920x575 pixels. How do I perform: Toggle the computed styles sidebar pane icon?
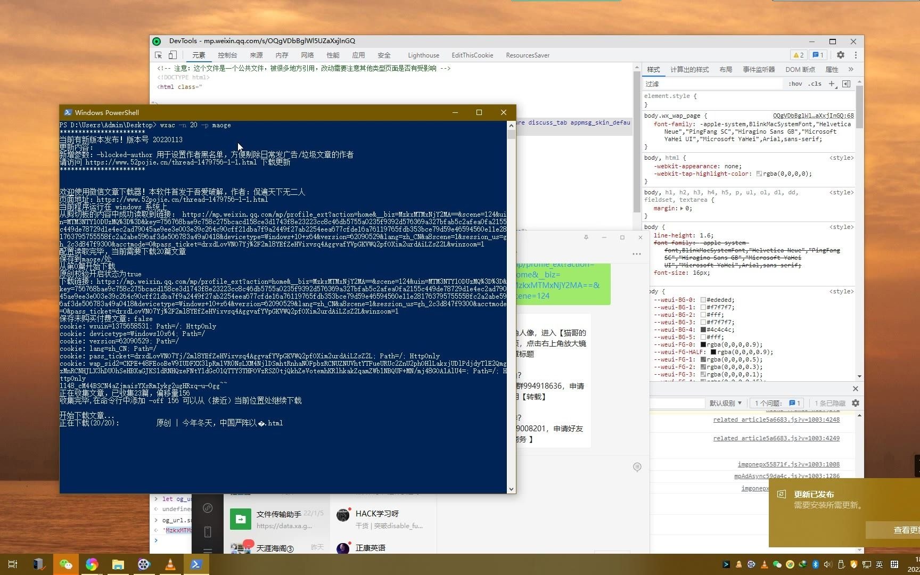(846, 84)
